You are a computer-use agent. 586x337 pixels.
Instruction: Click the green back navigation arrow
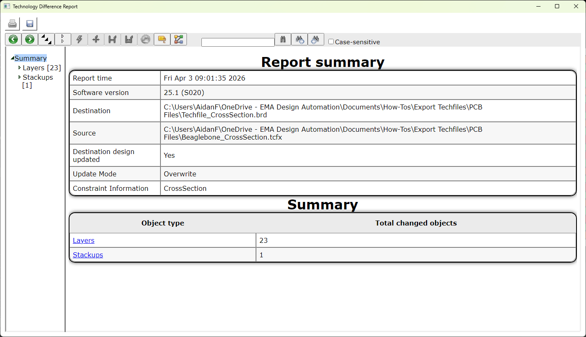(x=13, y=39)
